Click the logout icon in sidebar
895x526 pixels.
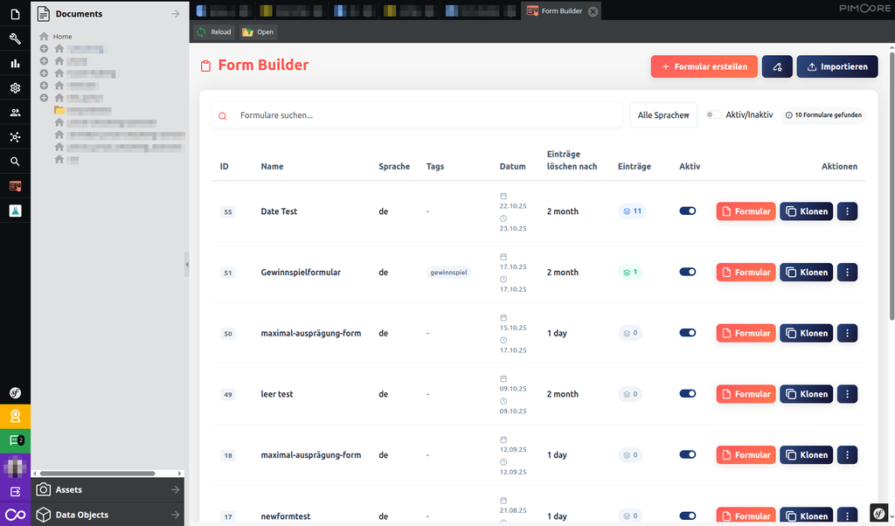(16, 491)
